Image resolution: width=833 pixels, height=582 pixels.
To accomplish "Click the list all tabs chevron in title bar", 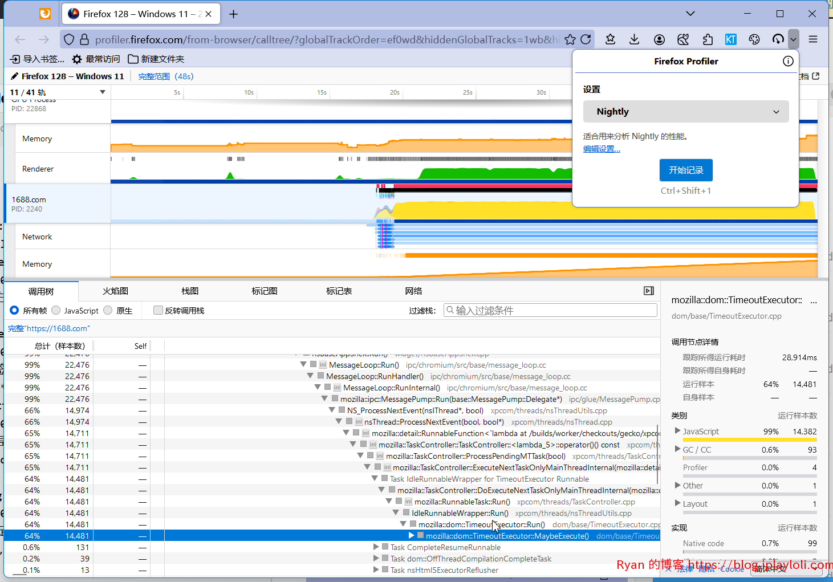I will (690, 14).
